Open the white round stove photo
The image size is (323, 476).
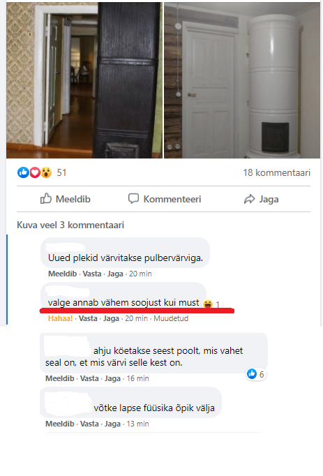(x=242, y=80)
